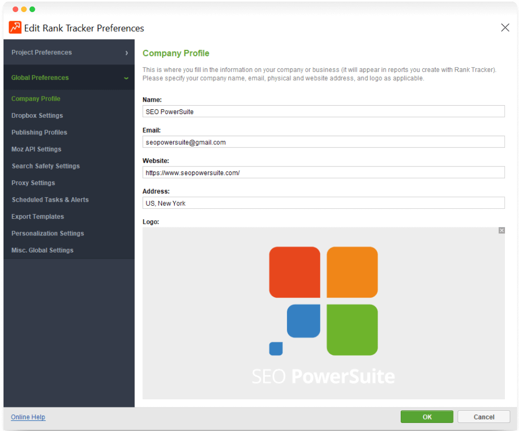Open Misc. Global Settings
The height and width of the screenshot is (431, 519).
[42, 250]
